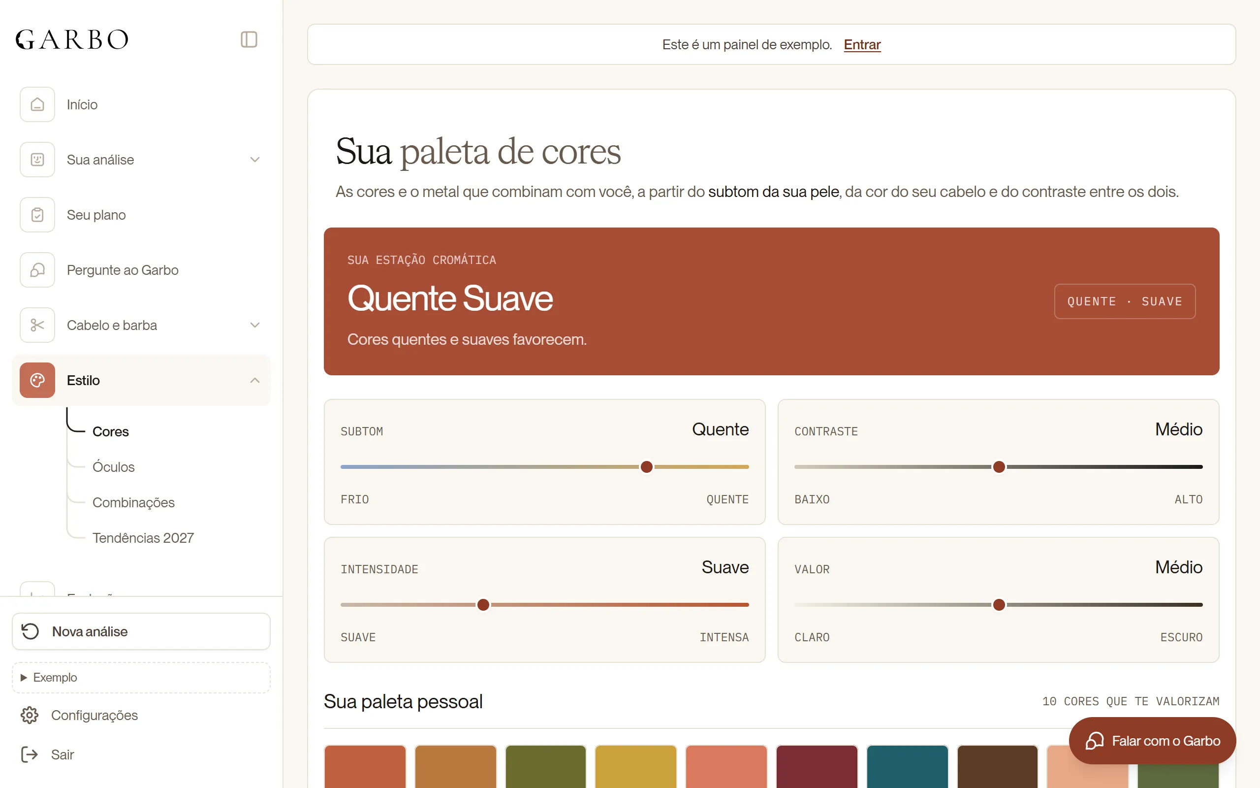Expand the Exemplo disclosure triangle

(x=24, y=678)
